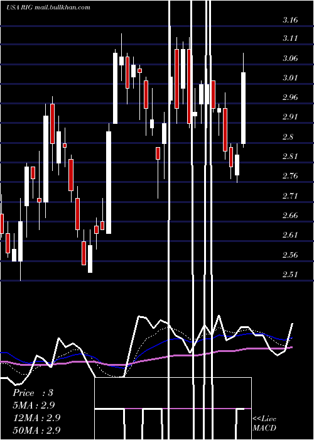The image size is (314, 440).
Task: Click the 2.71 price axis label
Action: click(290, 195)
